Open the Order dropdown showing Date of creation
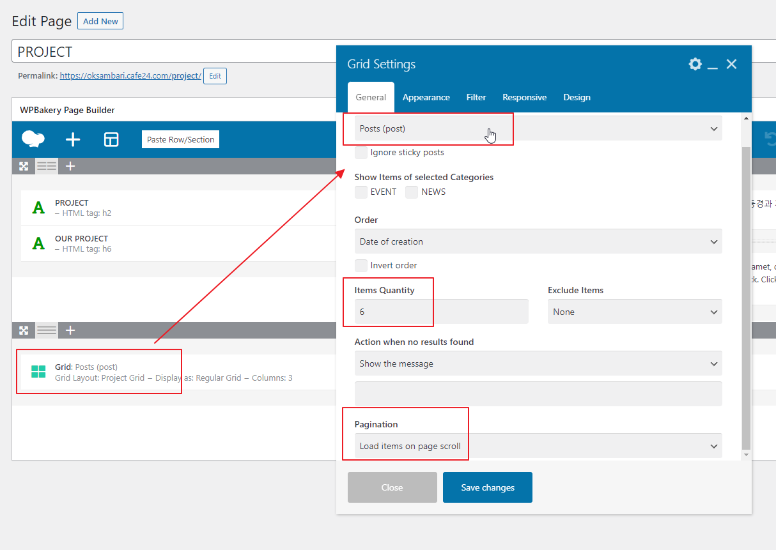Image resolution: width=776 pixels, height=550 pixels. click(538, 241)
